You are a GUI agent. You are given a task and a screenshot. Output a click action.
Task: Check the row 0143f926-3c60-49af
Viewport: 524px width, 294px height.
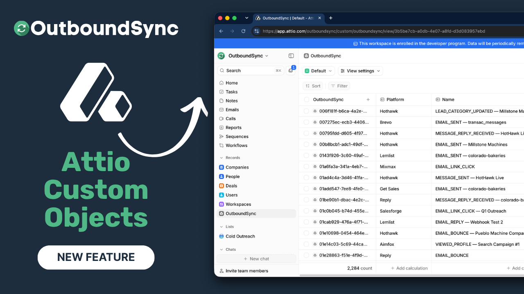307,156
